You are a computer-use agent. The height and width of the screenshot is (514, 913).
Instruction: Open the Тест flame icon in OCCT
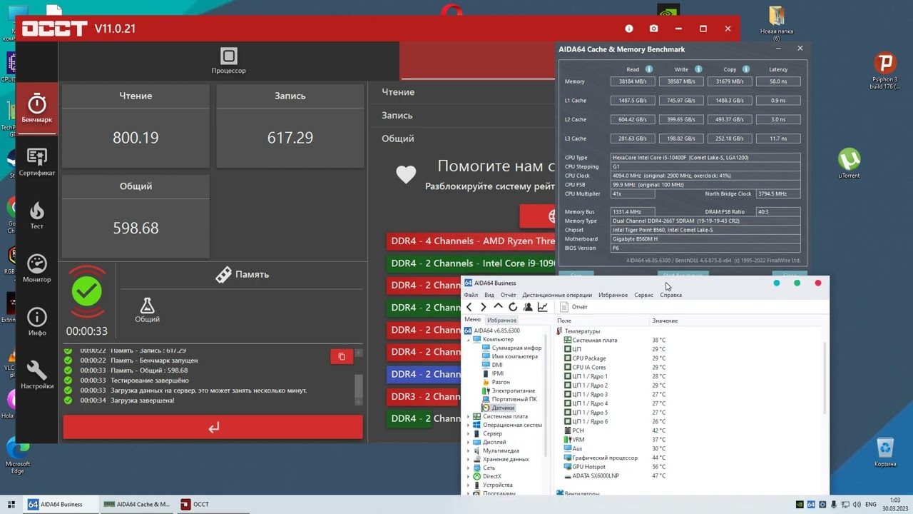36,215
